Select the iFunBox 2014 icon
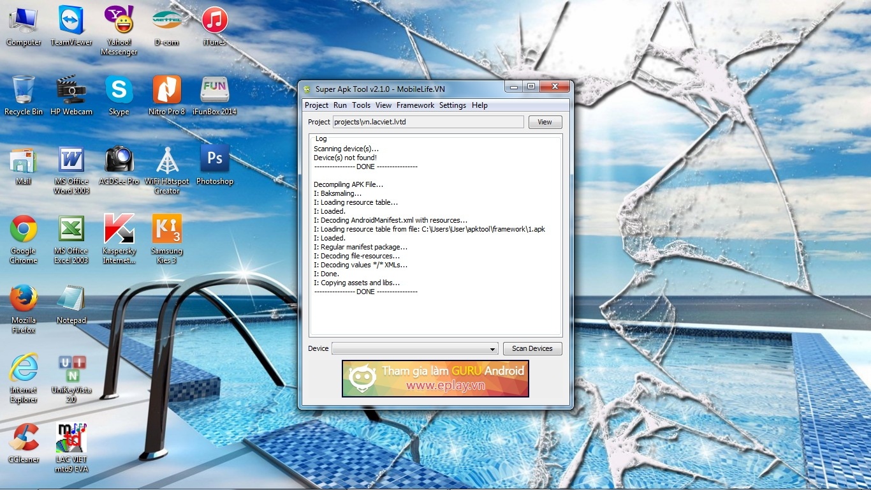Screen dimensions: 871x490 point(215,95)
